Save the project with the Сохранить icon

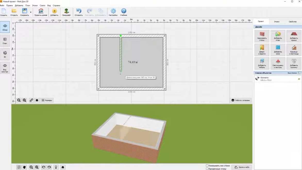click(x=24, y=12)
